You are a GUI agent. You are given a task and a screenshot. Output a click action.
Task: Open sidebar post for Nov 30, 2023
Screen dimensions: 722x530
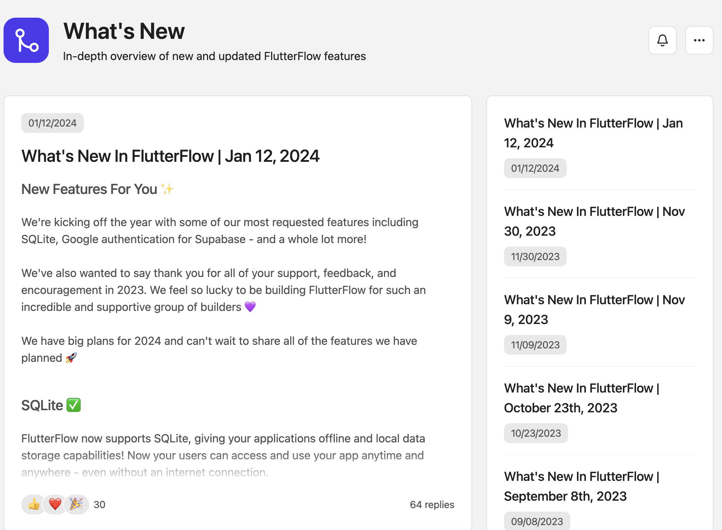[594, 221]
